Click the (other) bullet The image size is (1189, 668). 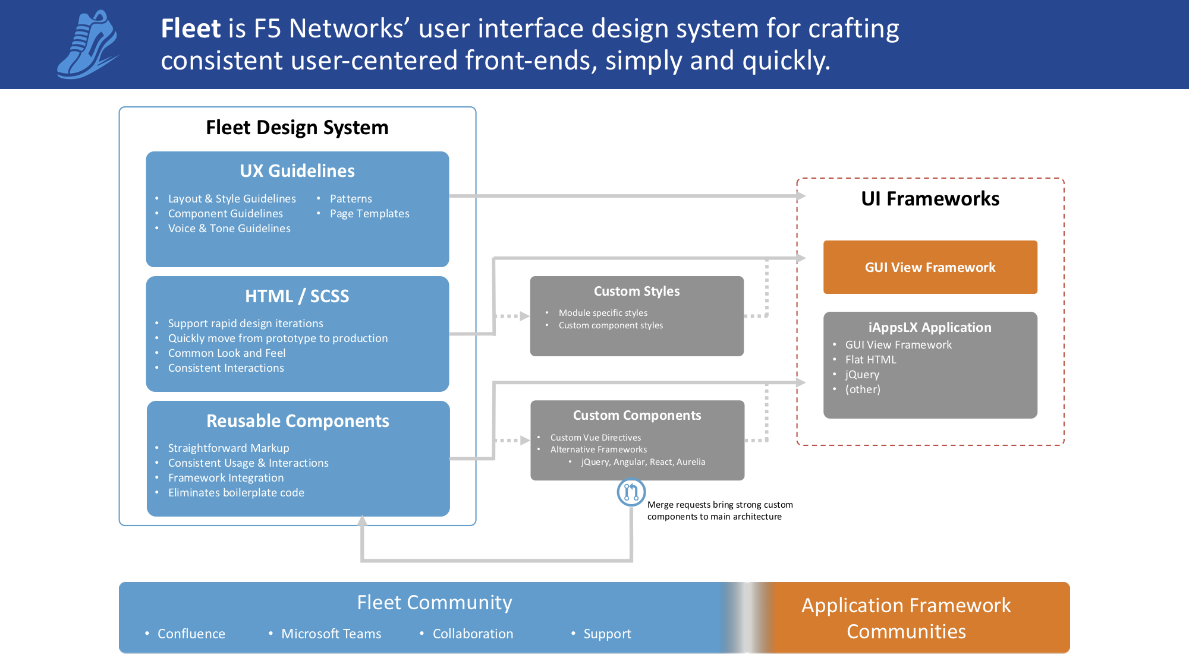pos(863,389)
